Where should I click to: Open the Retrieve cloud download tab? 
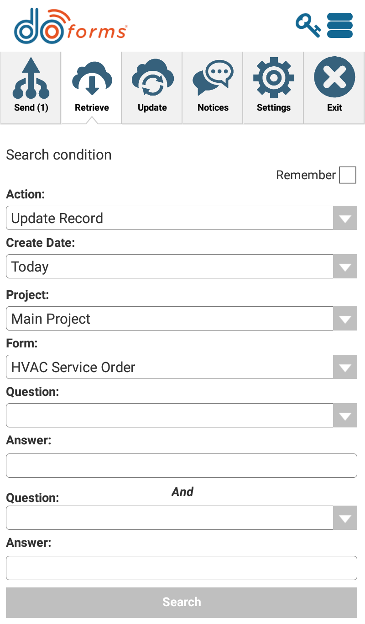coord(92,77)
